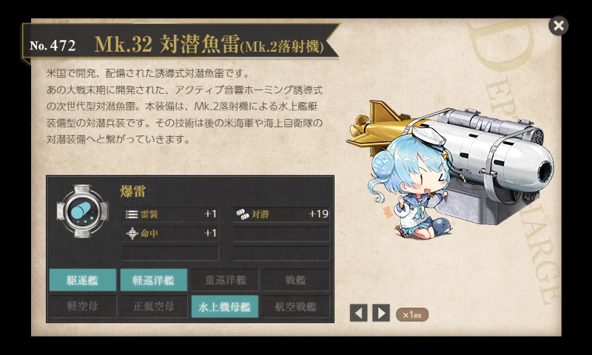This screenshot has height=355, width=592.
Task: Click the 重巡洋艦 ship type tile
Action: click(x=225, y=280)
